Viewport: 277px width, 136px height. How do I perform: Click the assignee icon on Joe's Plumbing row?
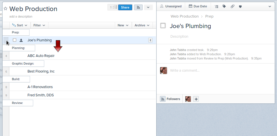pos(21,40)
